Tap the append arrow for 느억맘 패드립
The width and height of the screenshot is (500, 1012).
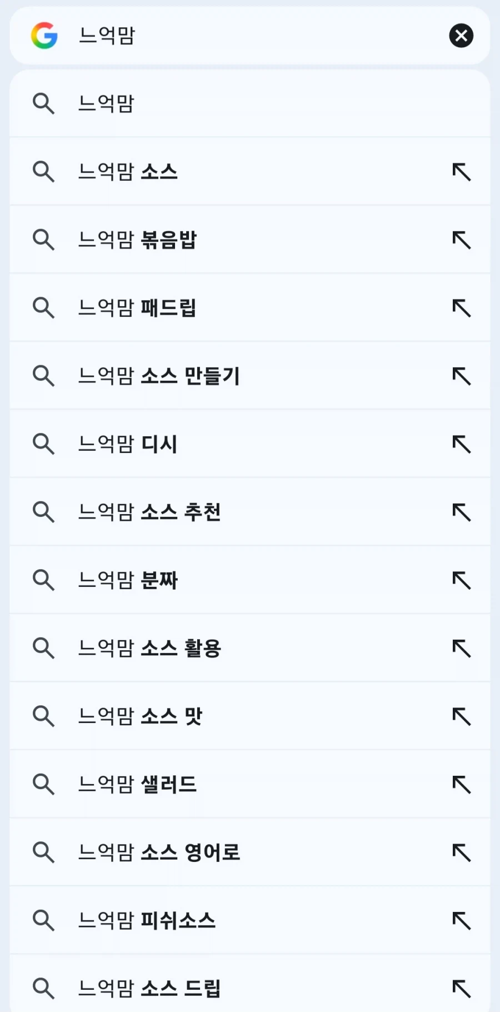(x=461, y=307)
